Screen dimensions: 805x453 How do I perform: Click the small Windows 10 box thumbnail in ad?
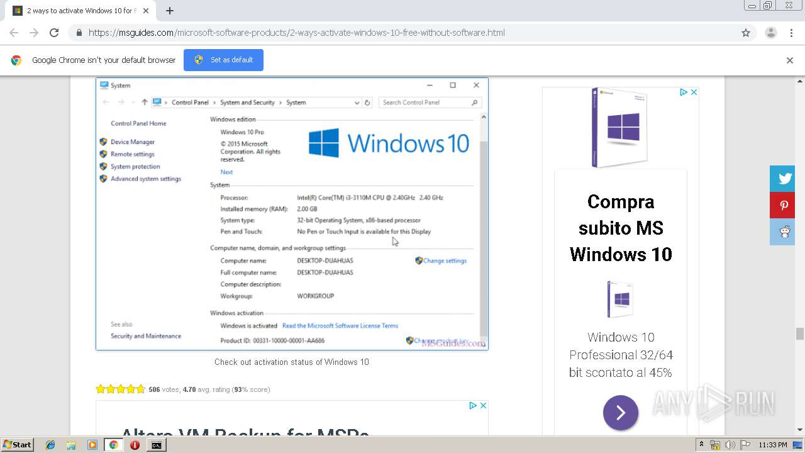[x=620, y=299]
